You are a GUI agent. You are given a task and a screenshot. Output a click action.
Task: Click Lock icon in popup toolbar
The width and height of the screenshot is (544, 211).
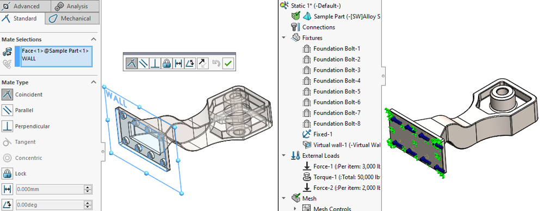(x=166, y=64)
